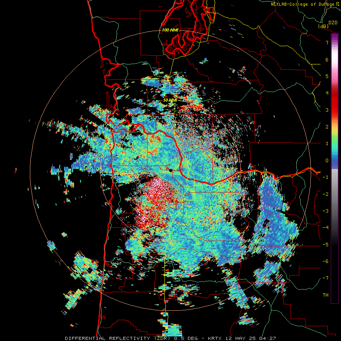
Task: Click the black radar site dot at the map center
Action: 171,170
